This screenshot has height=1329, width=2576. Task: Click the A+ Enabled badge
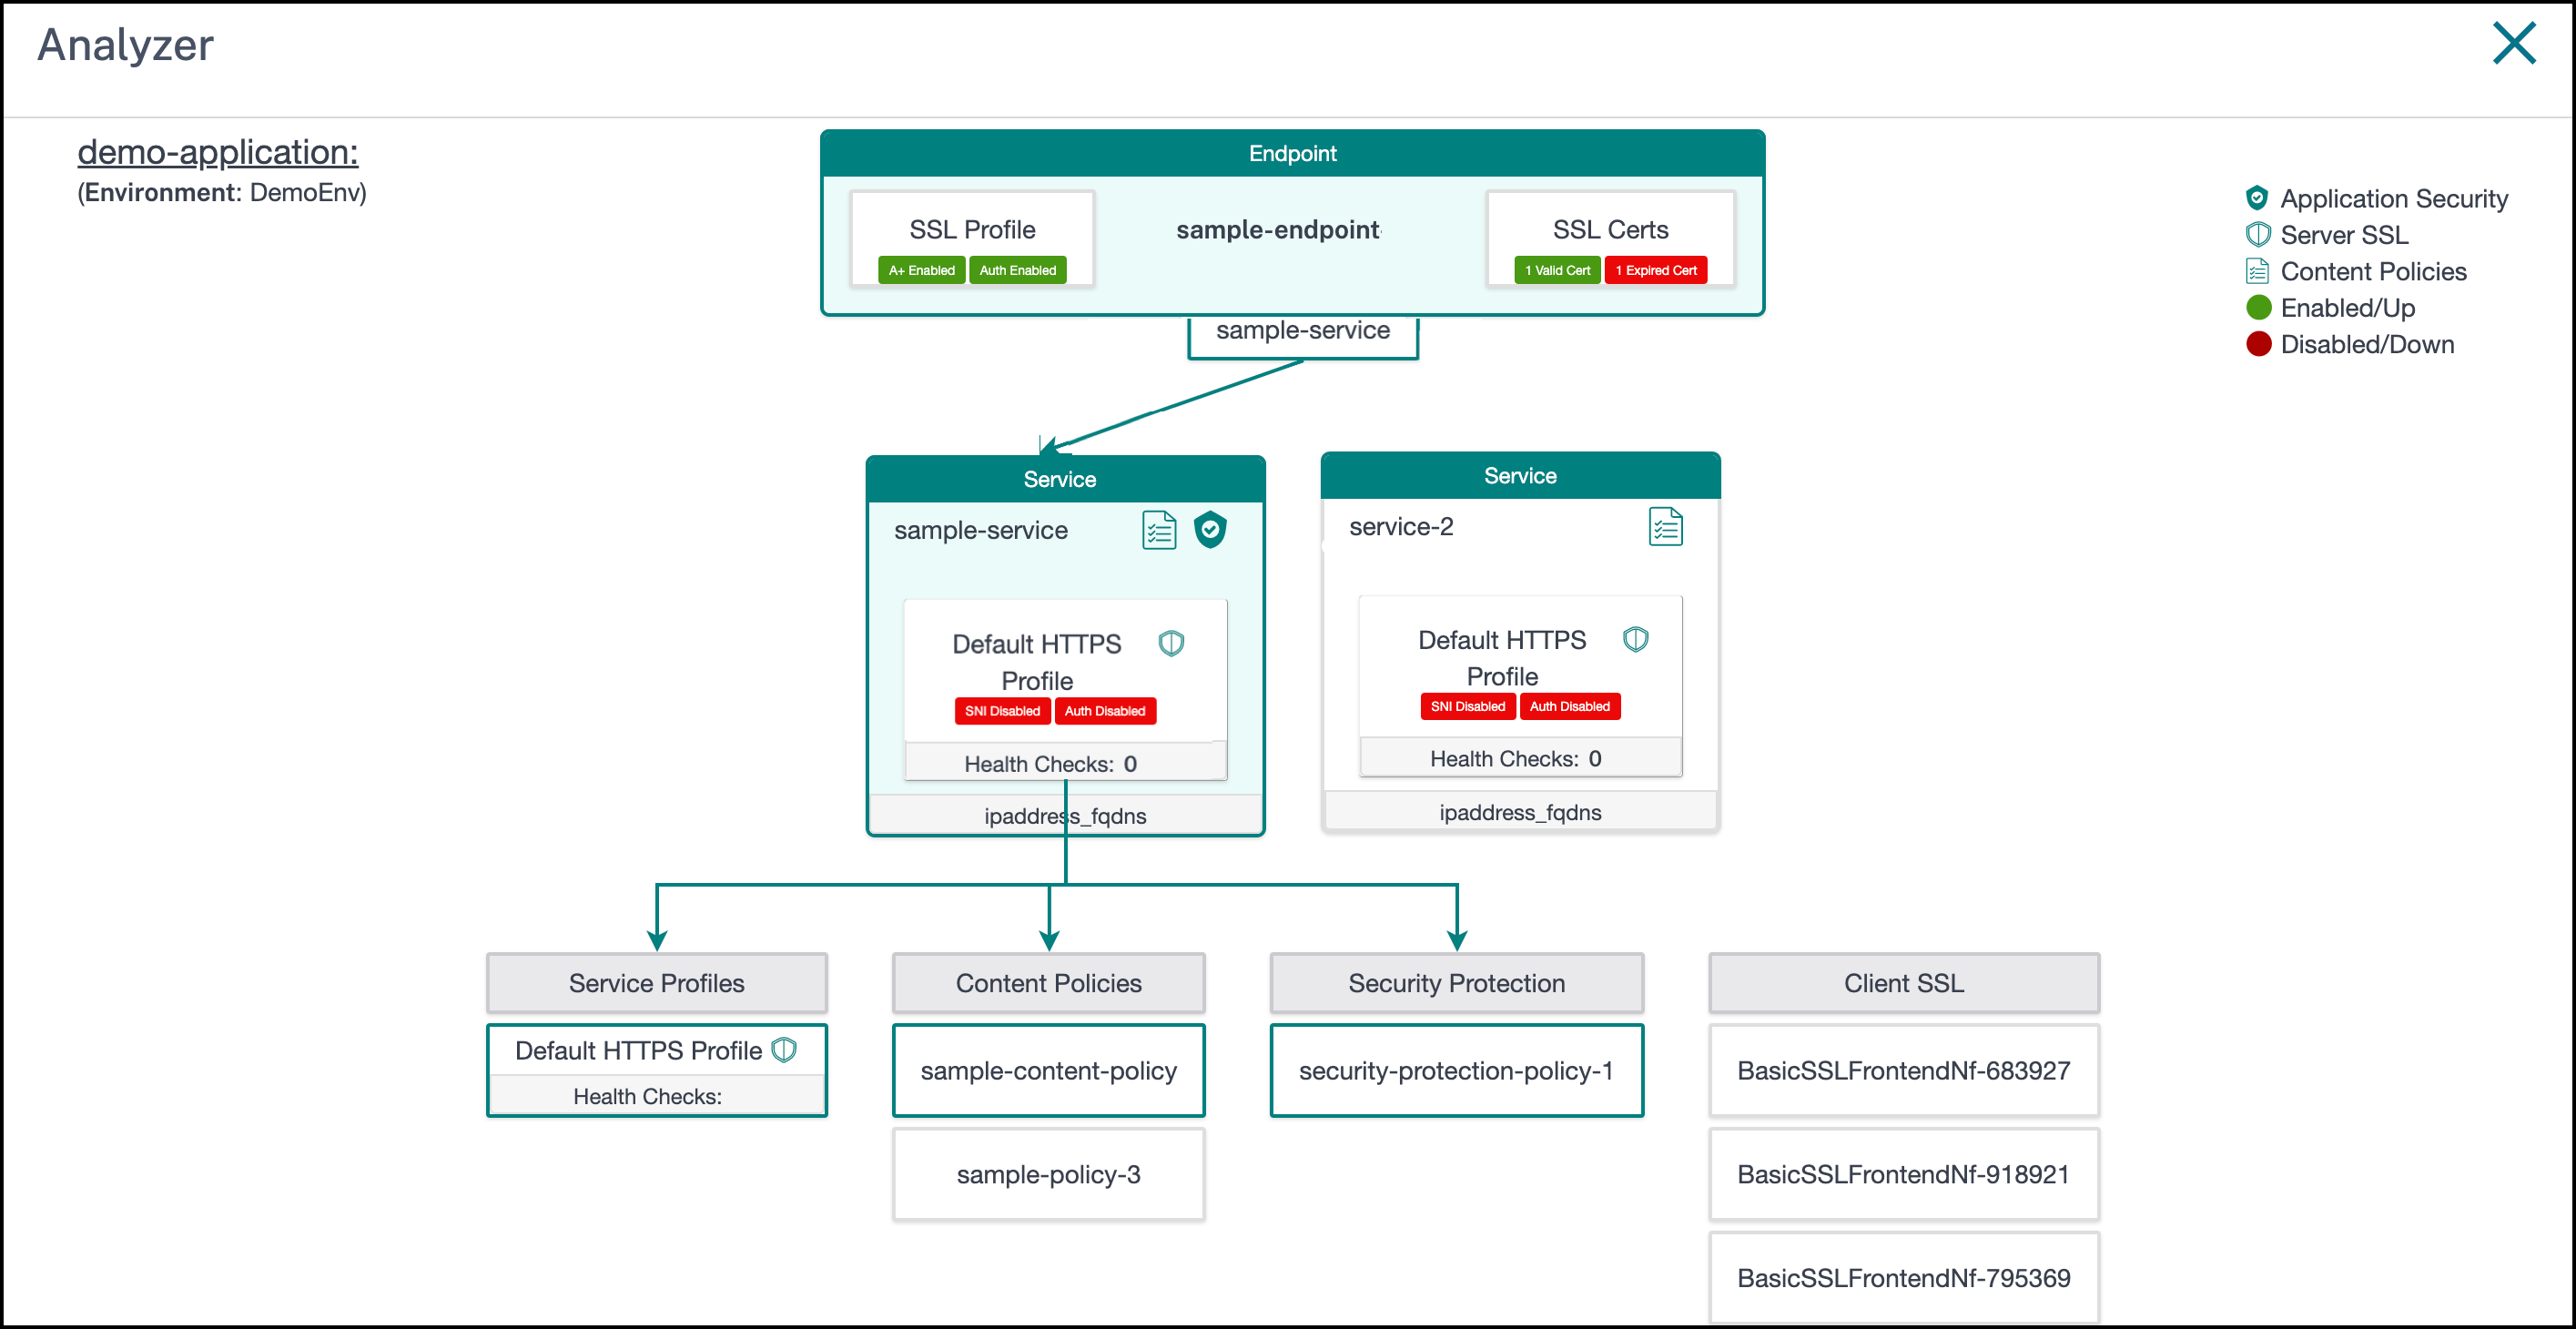tap(921, 270)
